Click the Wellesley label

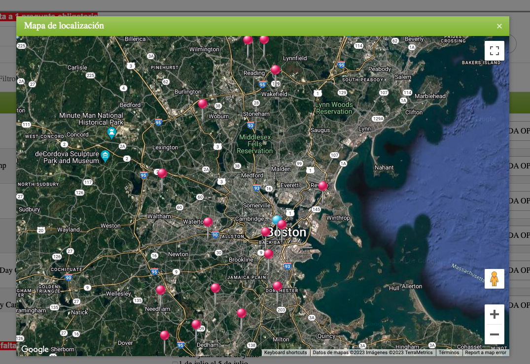[x=118, y=294]
